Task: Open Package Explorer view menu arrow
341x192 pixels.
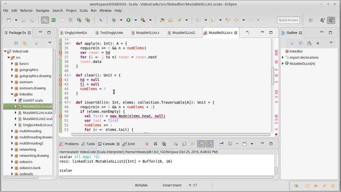Action: point(50,43)
